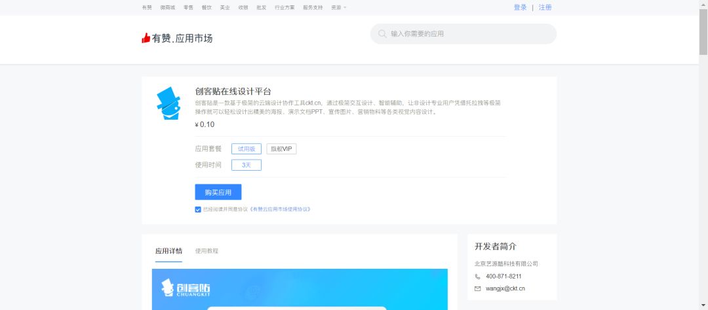Image resolution: width=708 pixels, height=310 pixels.
Task: Click the search magnifier icon
Action: [382, 34]
